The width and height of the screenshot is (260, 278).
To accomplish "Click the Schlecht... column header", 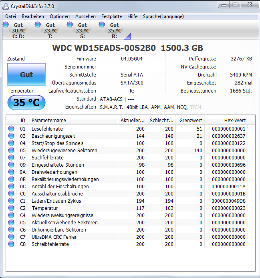I will 161,121.
